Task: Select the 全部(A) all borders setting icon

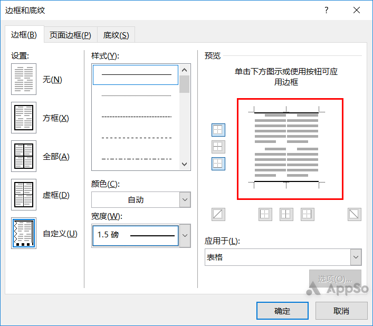Action: (24, 156)
